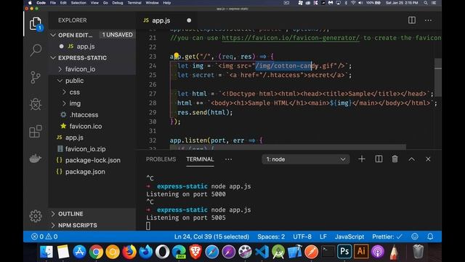This screenshot has width=465, height=262.
Task: Click 'Spaces: 2' indentation setting
Action: click(271, 237)
